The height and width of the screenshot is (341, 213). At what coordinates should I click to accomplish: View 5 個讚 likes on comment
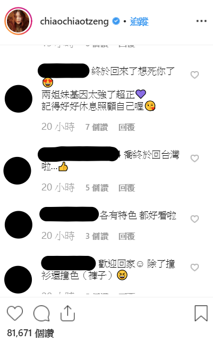click(97, 188)
